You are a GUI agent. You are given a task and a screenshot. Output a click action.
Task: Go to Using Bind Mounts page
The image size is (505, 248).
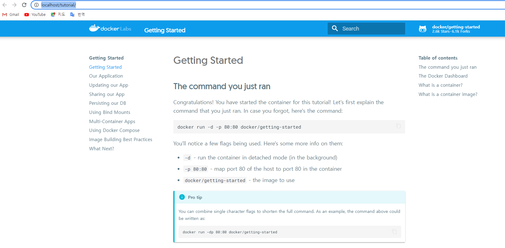110,112
